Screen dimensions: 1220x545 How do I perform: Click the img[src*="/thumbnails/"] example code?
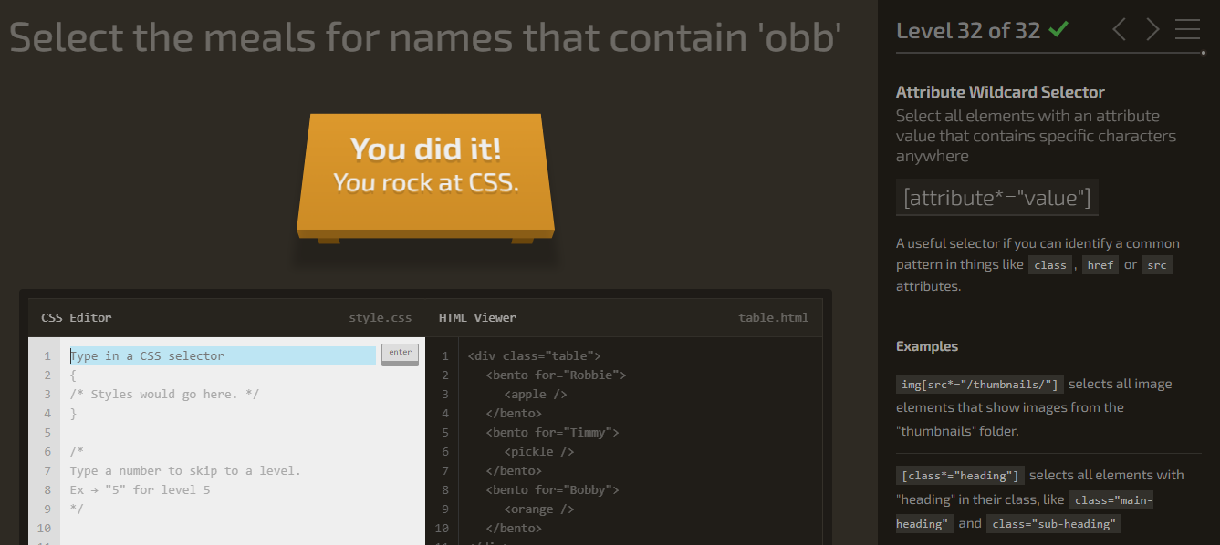980,384
